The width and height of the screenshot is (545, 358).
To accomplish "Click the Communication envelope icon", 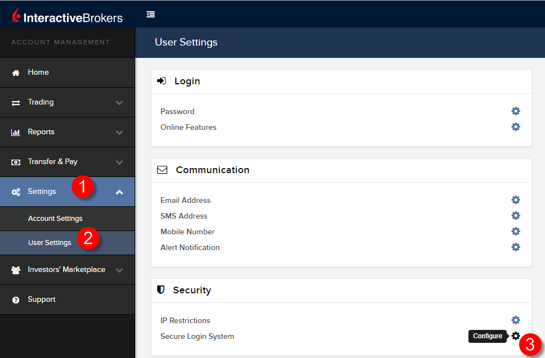I will pyautogui.click(x=162, y=170).
